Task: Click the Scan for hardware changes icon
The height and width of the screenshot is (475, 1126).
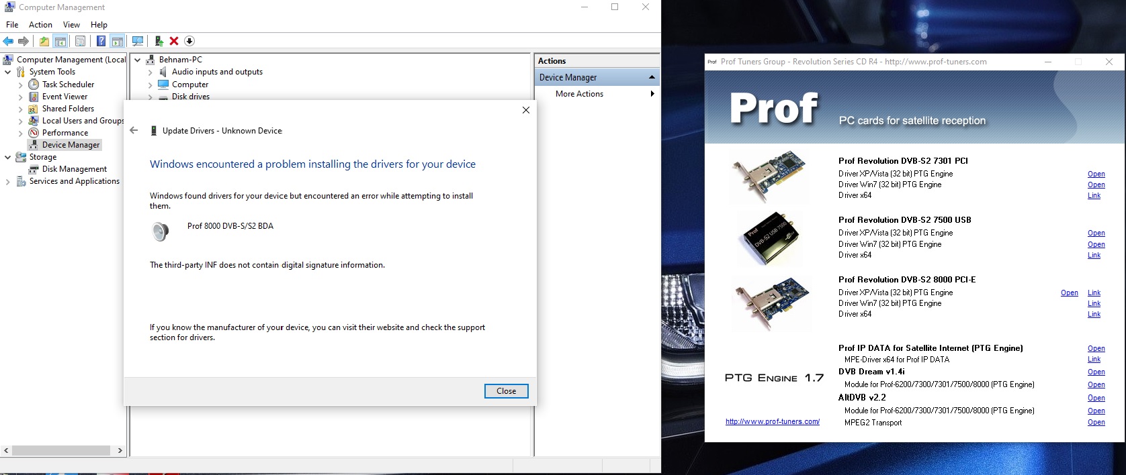Action: (138, 42)
